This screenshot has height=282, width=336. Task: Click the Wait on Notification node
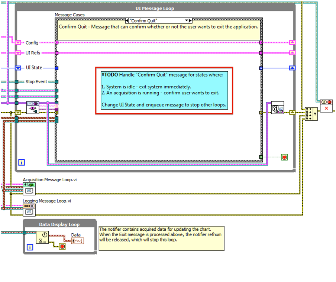click(x=43, y=237)
